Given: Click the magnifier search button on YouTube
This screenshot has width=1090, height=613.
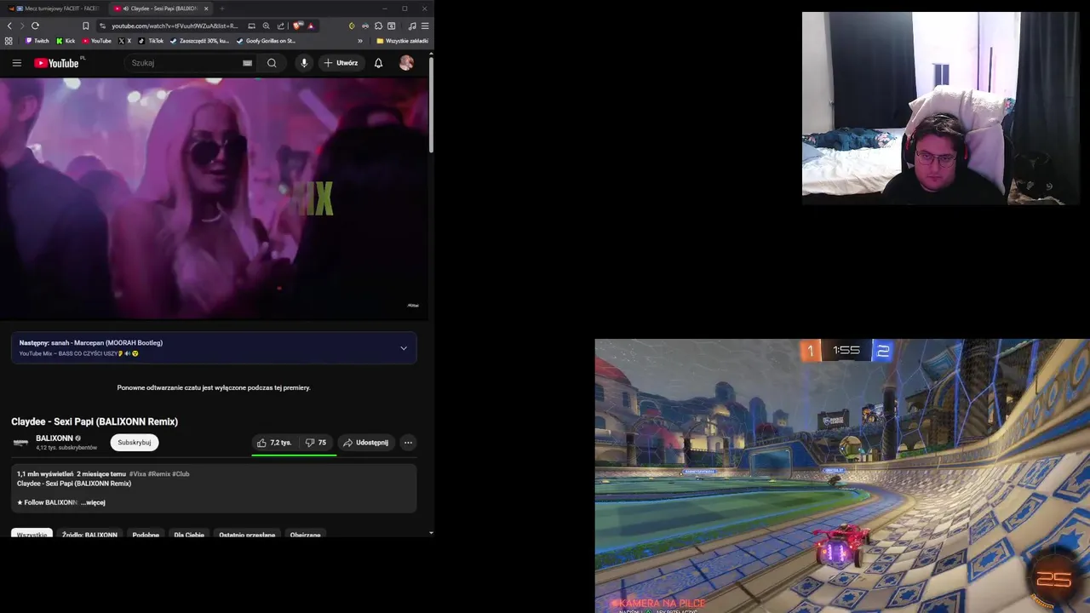Looking at the screenshot, I should [272, 63].
